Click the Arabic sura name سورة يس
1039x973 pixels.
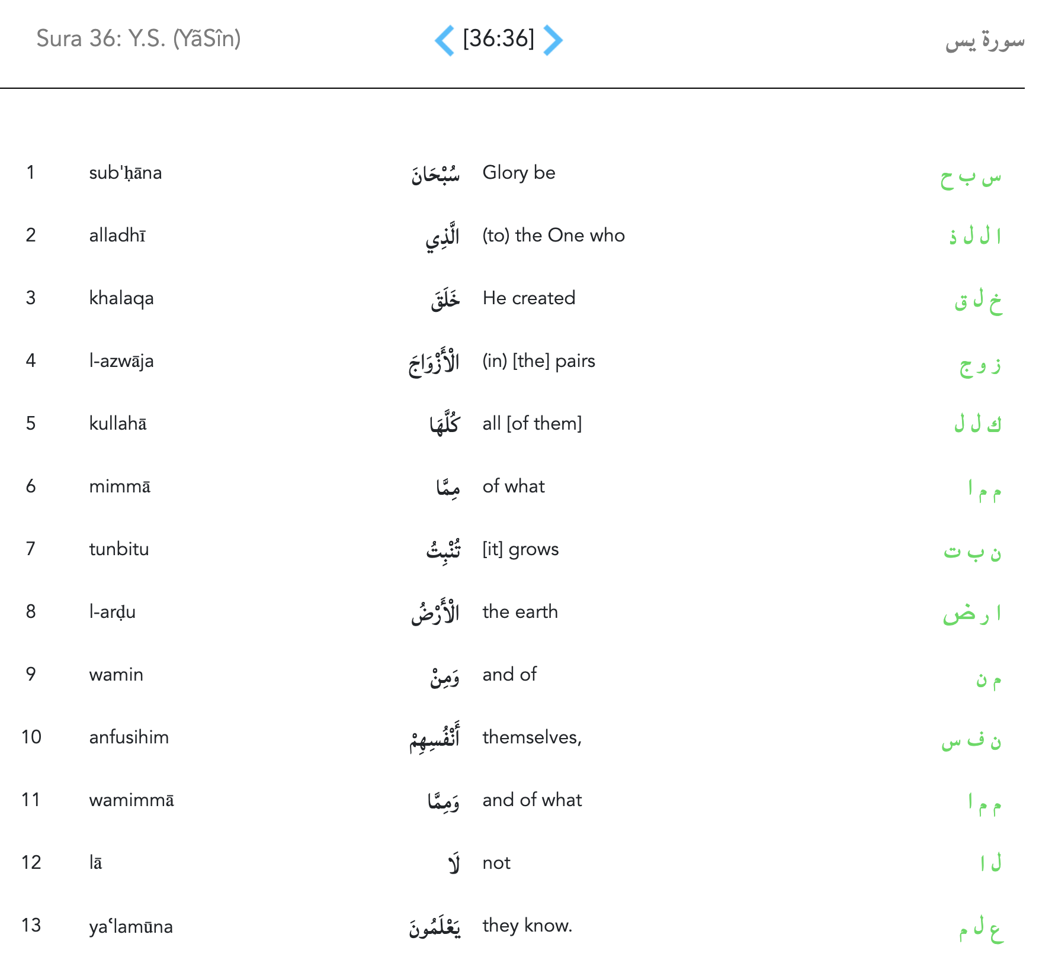click(x=984, y=40)
